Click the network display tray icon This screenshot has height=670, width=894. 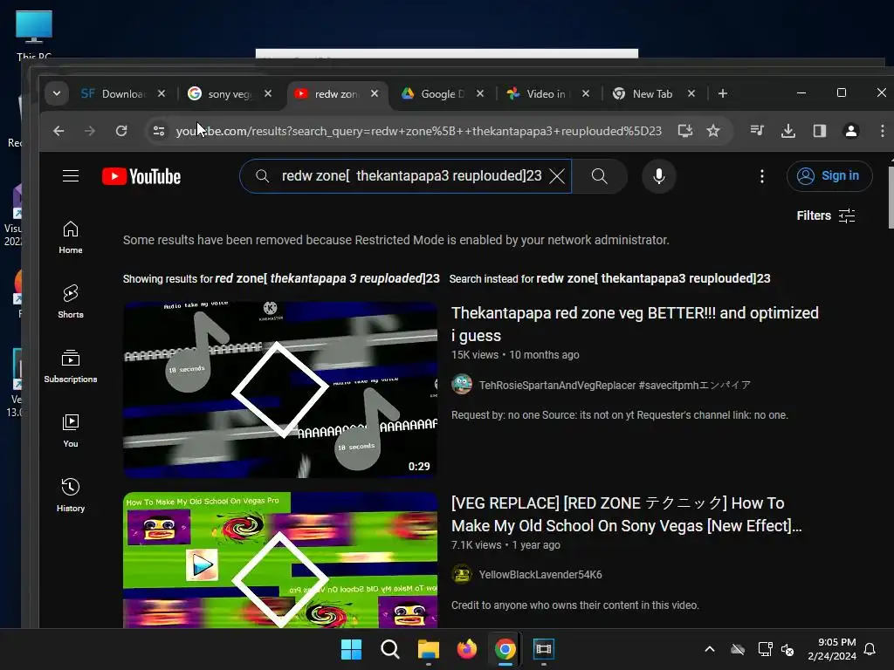coord(765,649)
